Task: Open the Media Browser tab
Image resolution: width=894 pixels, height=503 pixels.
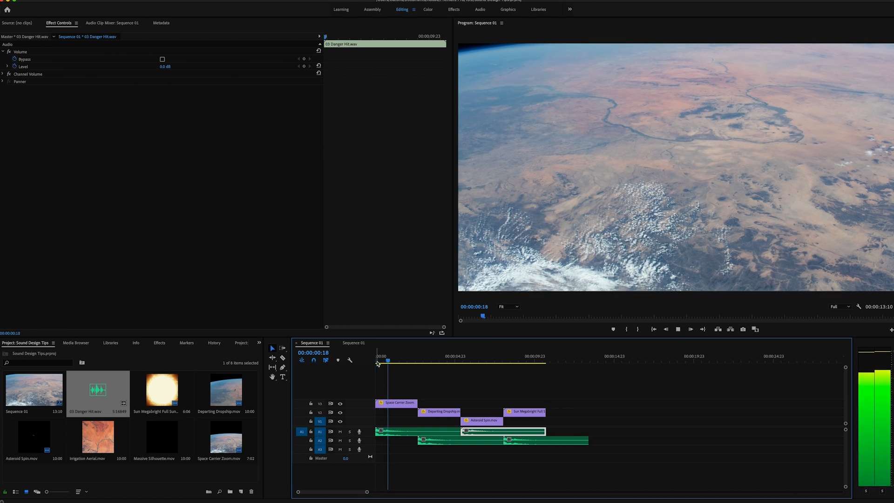Action: coord(76,343)
